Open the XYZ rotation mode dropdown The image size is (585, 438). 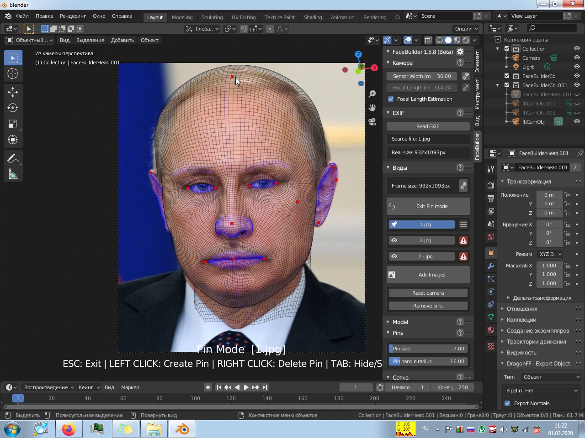(550, 254)
